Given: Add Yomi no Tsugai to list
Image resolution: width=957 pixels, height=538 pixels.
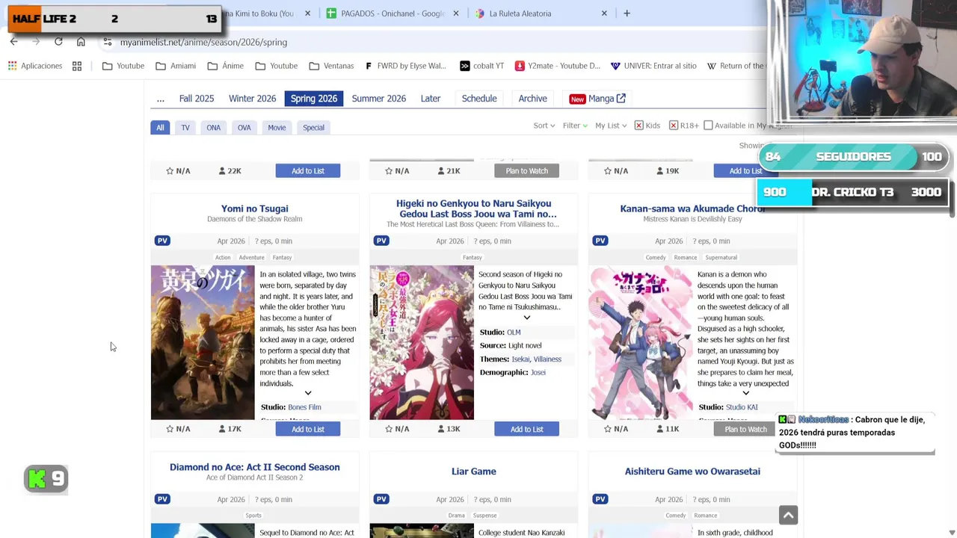Looking at the screenshot, I should pyautogui.click(x=308, y=429).
